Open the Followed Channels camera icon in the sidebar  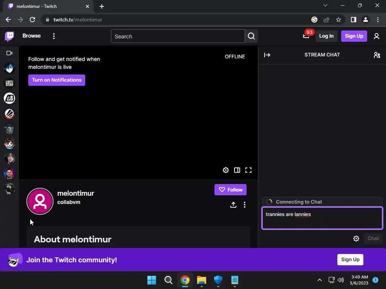(x=9, y=53)
